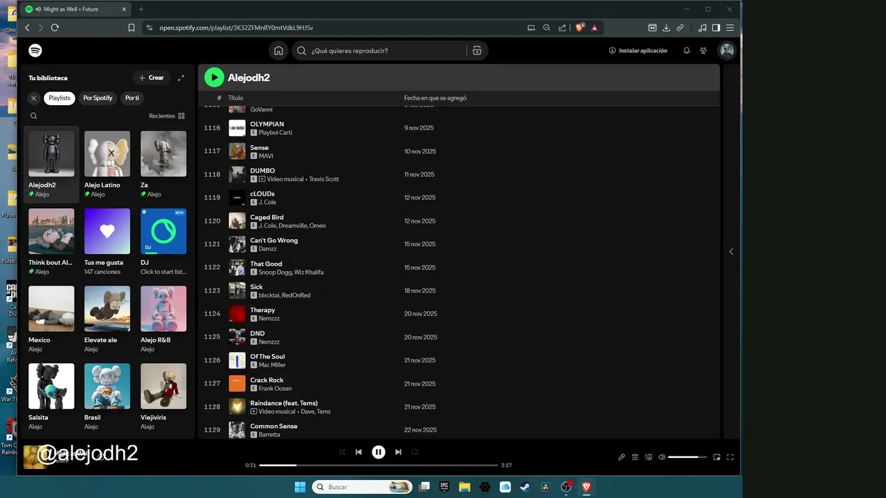Enter full screen player mode
Viewport: 886px width, 498px height.
pos(730,457)
